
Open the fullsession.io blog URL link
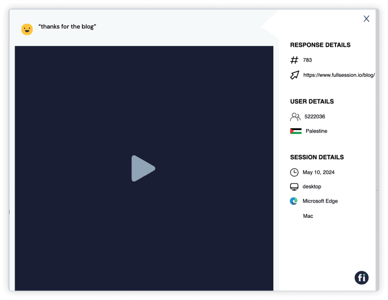point(338,75)
